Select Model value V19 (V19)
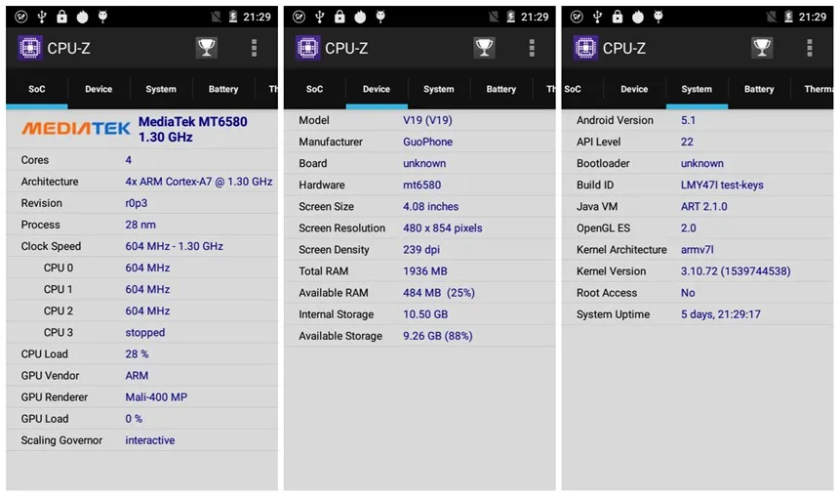Screen dimensions: 839x496 click(x=427, y=120)
